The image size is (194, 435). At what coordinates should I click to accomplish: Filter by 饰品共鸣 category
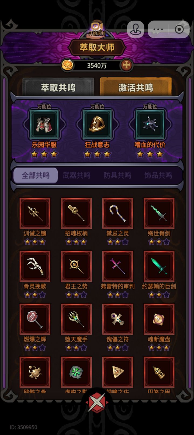(158, 175)
